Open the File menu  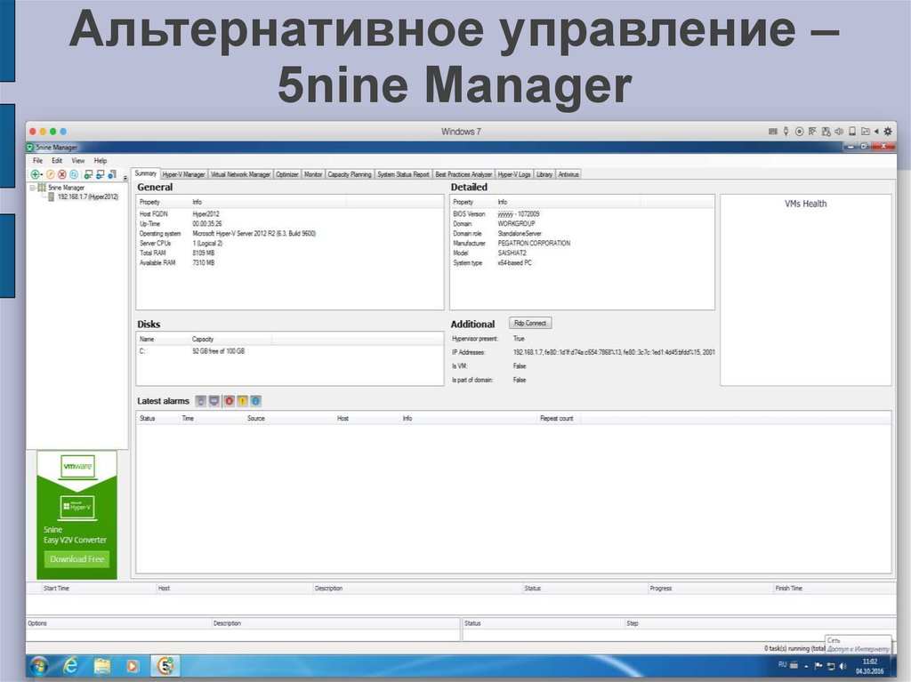pos(37,160)
